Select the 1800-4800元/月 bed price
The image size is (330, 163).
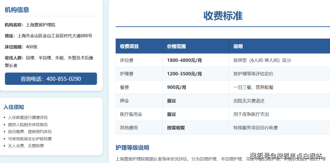coord(184,60)
